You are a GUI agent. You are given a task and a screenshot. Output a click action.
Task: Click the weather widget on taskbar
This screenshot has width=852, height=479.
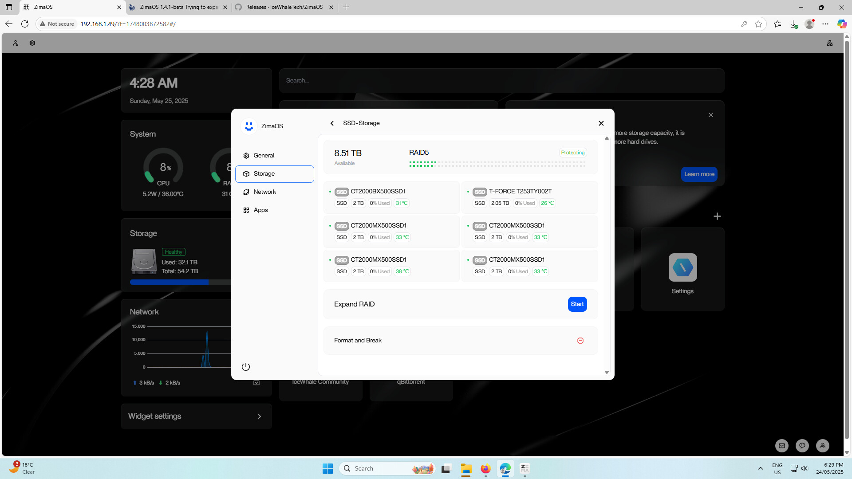click(x=22, y=468)
